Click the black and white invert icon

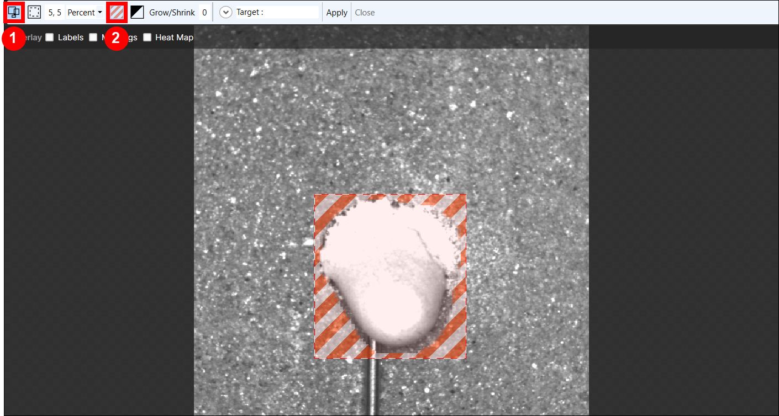(x=137, y=12)
